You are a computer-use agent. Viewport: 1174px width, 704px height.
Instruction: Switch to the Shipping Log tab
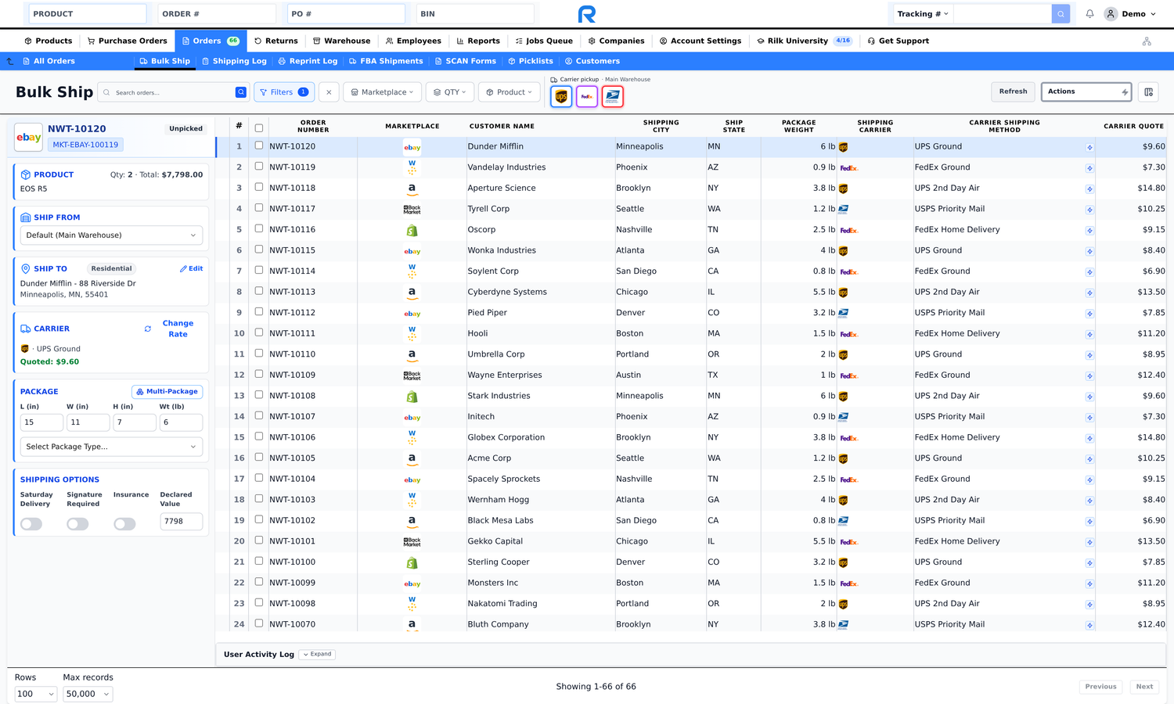[x=234, y=61]
